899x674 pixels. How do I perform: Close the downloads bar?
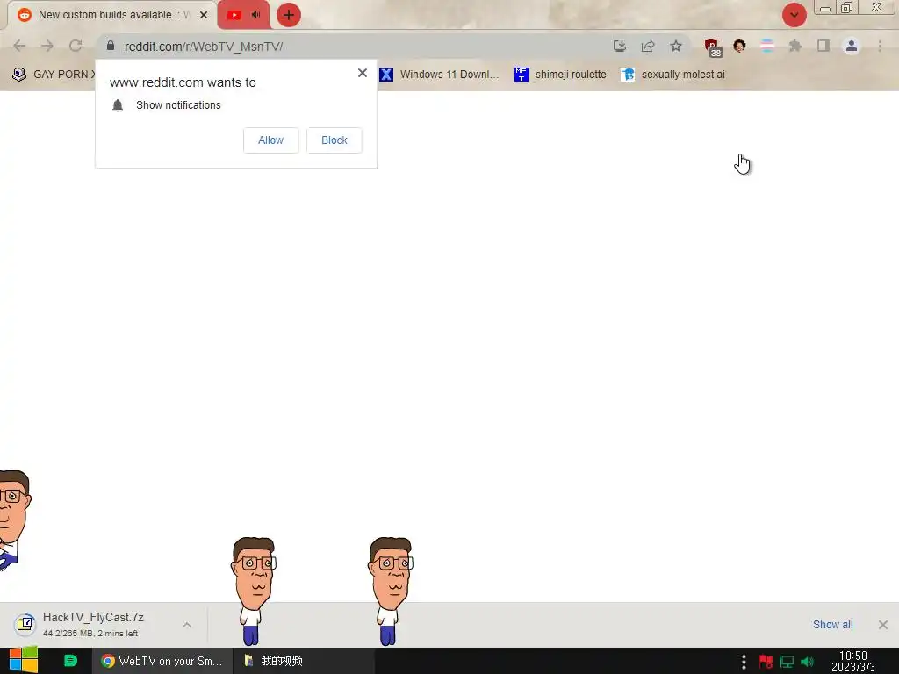883,625
